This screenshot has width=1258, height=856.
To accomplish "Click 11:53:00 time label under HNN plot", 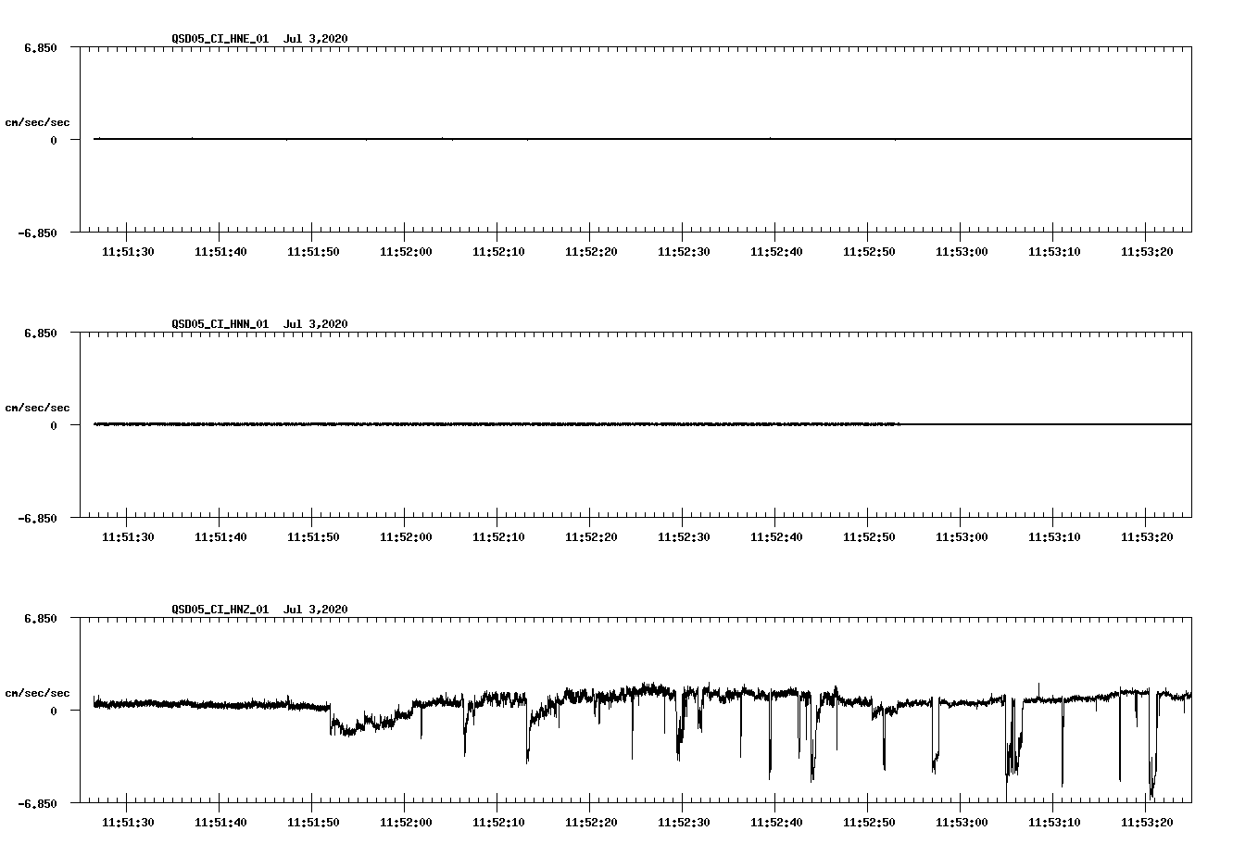I will (962, 537).
